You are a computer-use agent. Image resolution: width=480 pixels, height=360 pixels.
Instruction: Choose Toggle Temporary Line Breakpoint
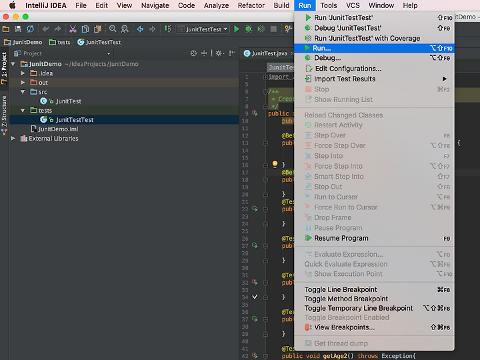374,308
